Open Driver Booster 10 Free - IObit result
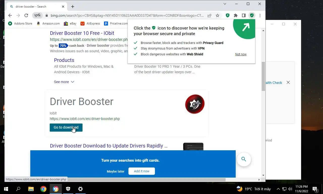Viewport: 323px width, 194px height. tap(82, 33)
